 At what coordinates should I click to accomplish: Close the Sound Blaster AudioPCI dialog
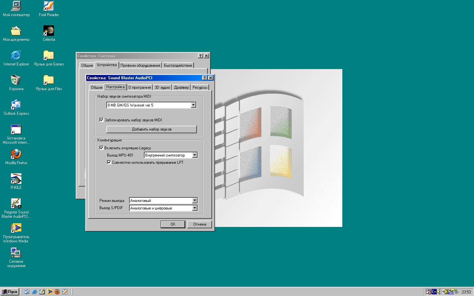(x=211, y=78)
